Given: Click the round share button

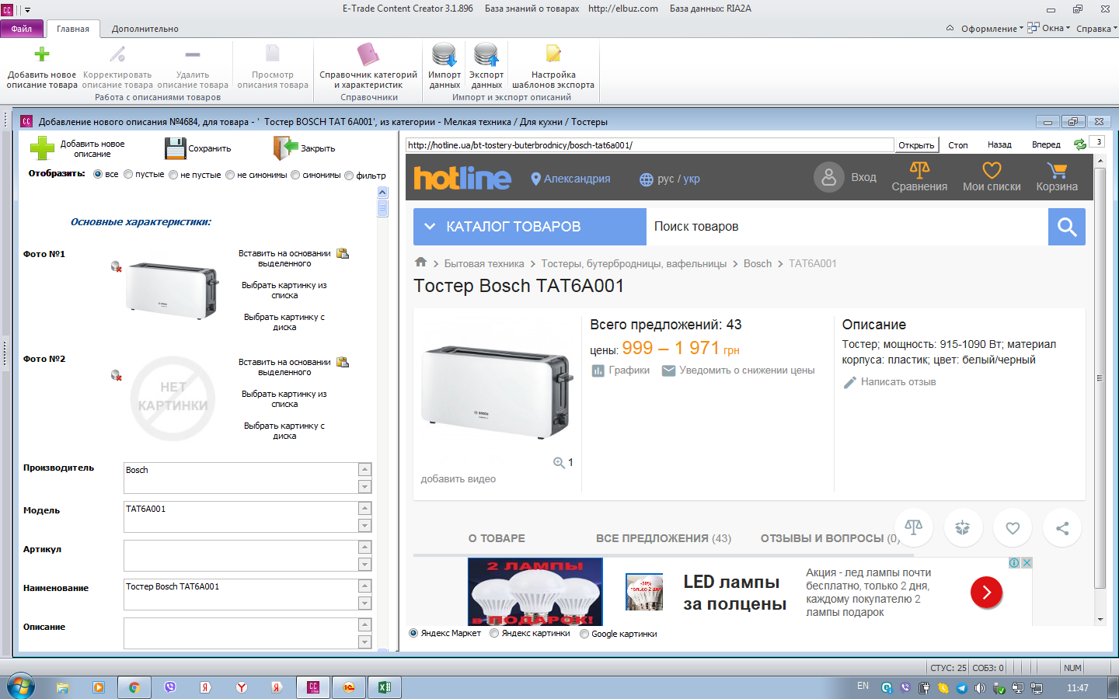Looking at the screenshot, I should 1062,528.
